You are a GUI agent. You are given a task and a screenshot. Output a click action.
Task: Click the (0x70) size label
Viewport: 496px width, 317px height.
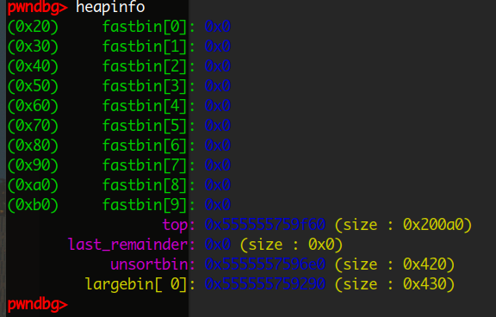[34, 126]
